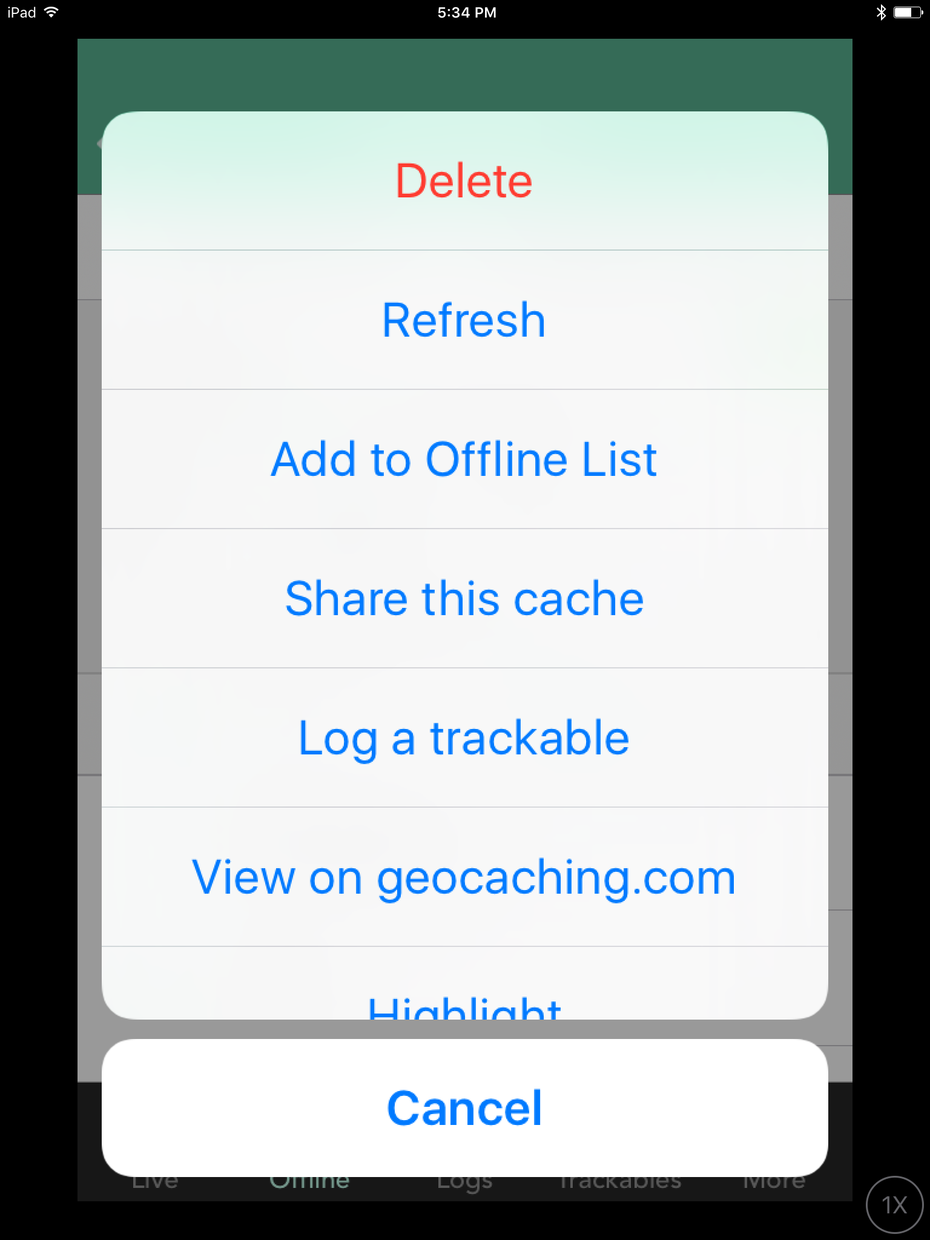This screenshot has height=1240, width=930.
Task: Choose Share this cache
Action: point(464,598)
